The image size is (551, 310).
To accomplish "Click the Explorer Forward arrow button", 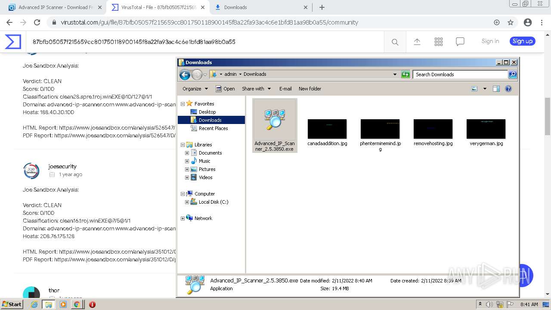I will click(197, 74).
